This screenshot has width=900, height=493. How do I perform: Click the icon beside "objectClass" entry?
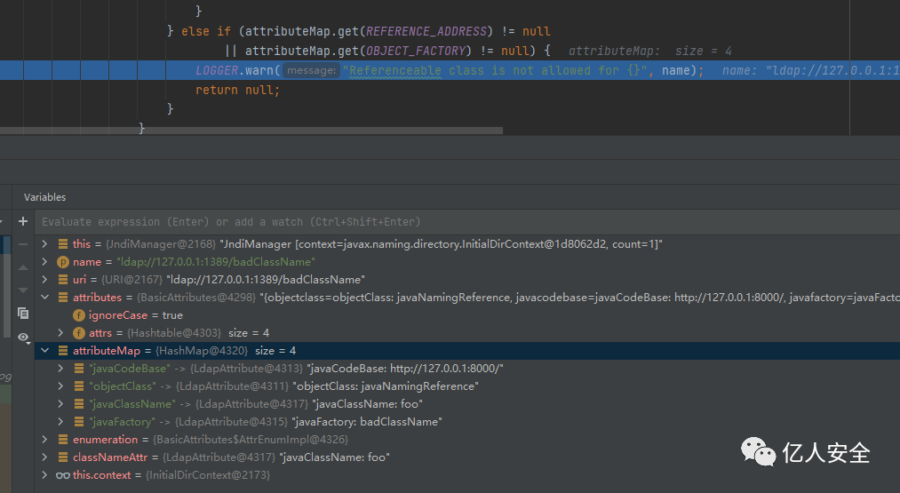(x=79, y=386)
